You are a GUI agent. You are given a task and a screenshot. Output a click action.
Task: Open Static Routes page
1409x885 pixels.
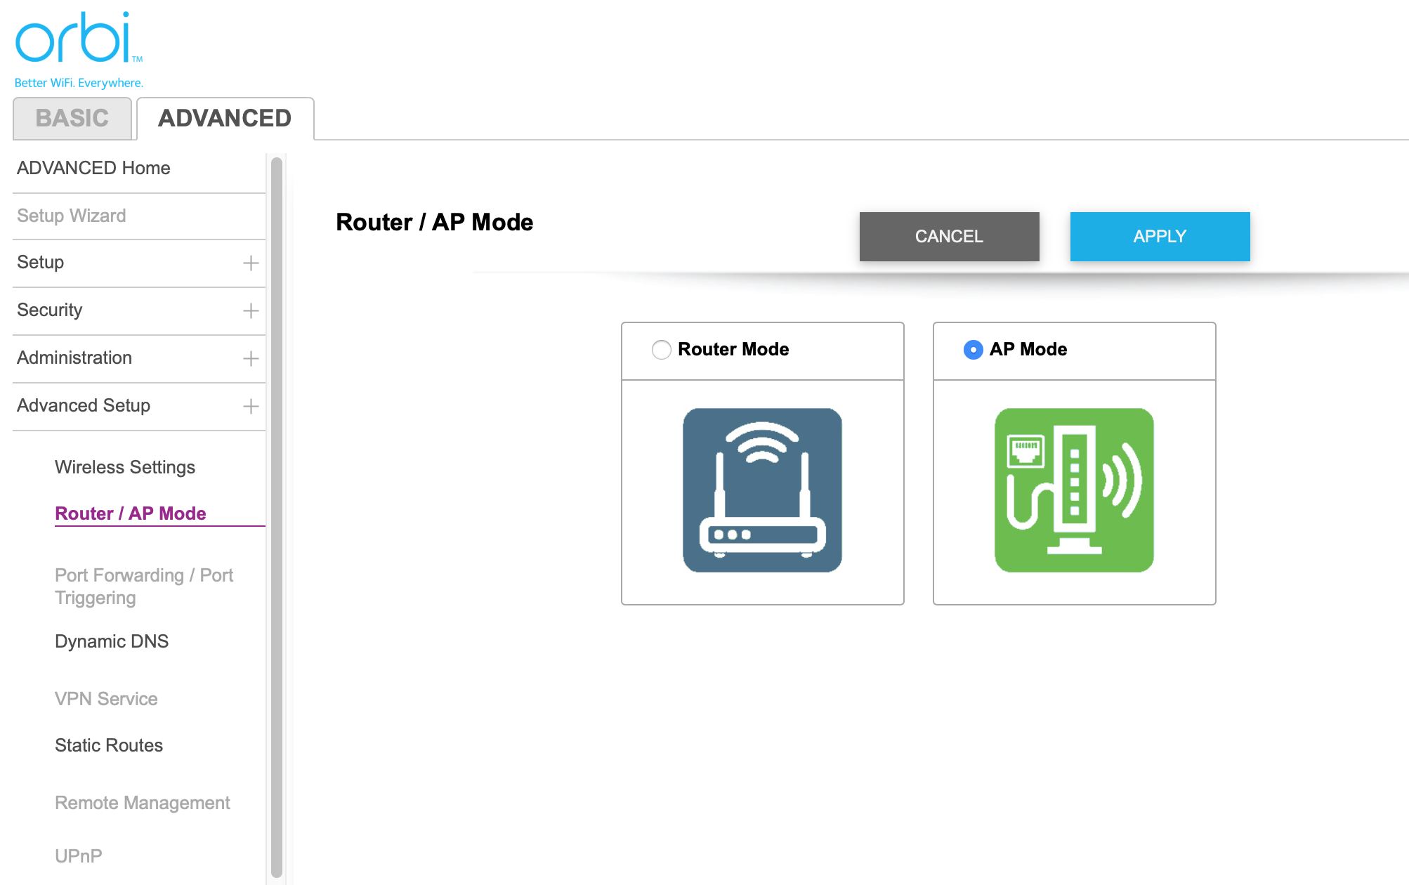(x=109, y=746)
